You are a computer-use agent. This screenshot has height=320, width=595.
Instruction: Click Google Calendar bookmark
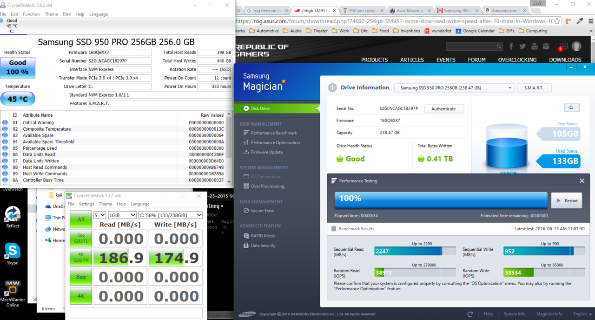(475, 31)
